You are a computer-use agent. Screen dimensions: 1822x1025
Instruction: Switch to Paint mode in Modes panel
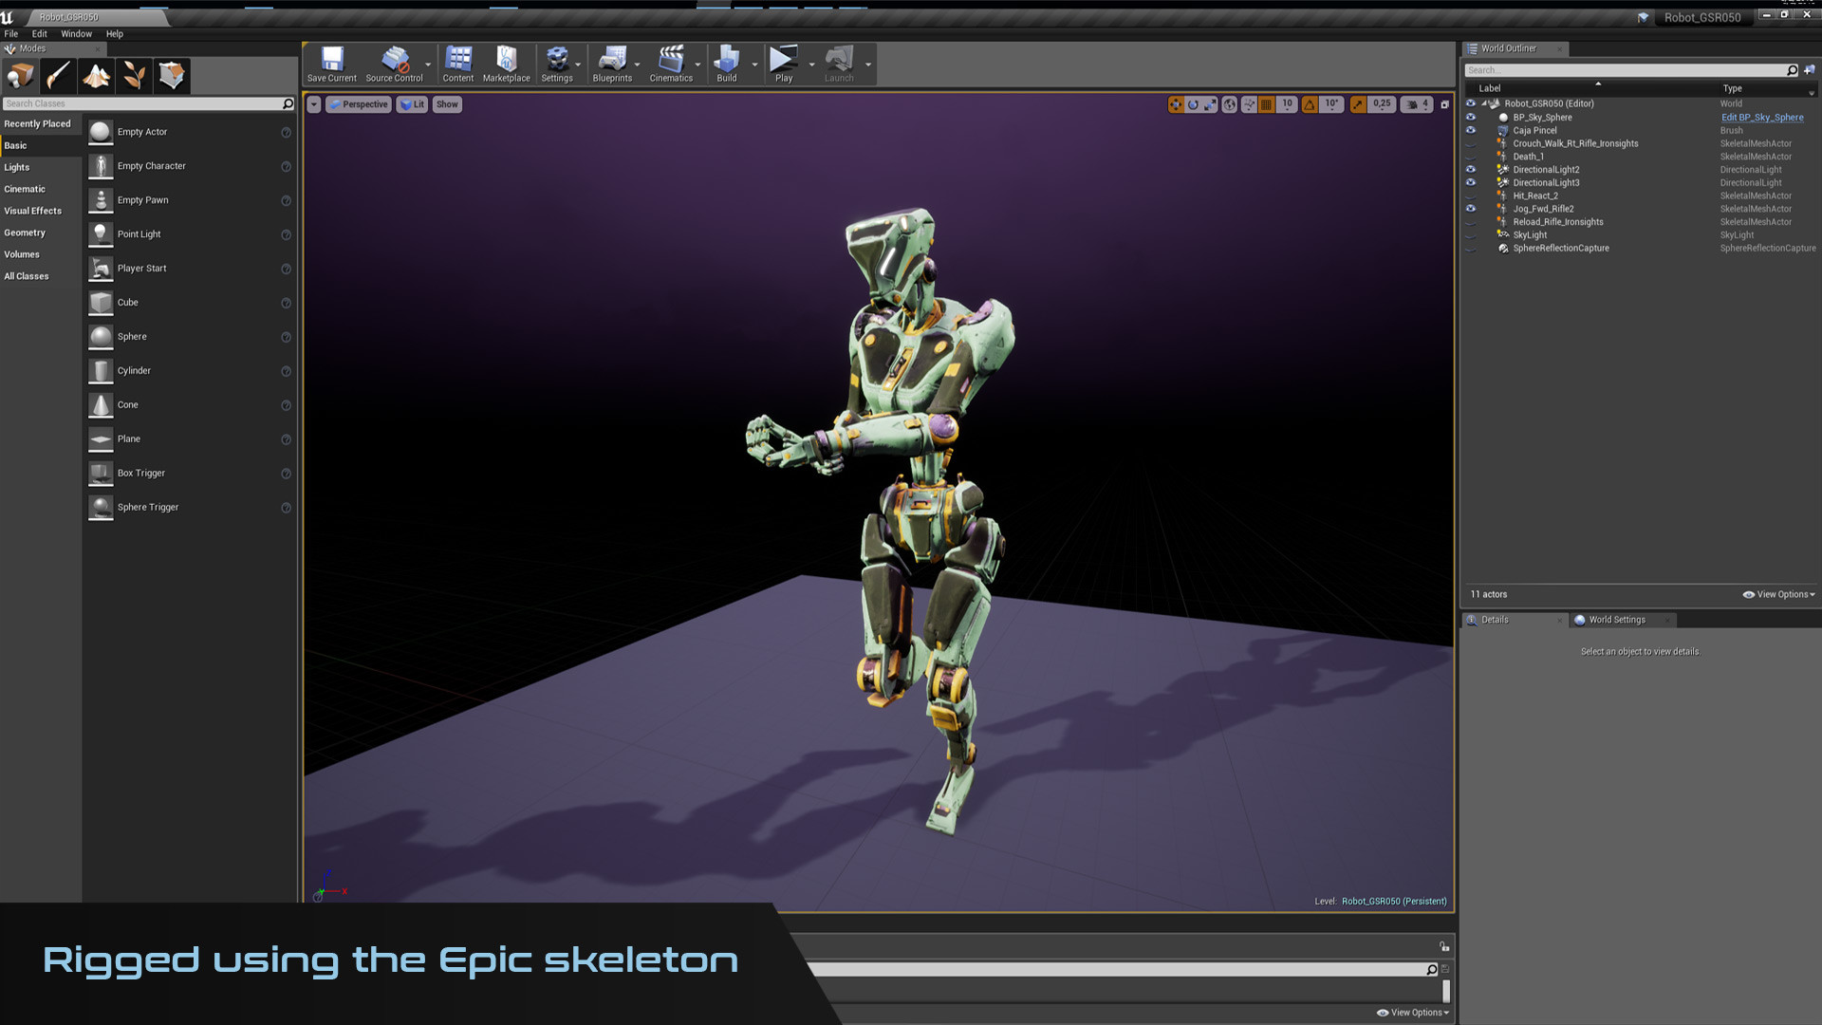pos(58,76)
